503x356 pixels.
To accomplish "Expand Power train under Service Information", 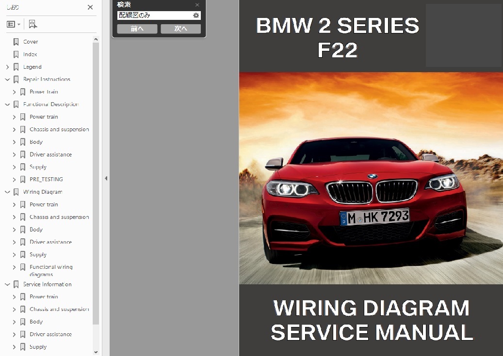I will 14,297.
